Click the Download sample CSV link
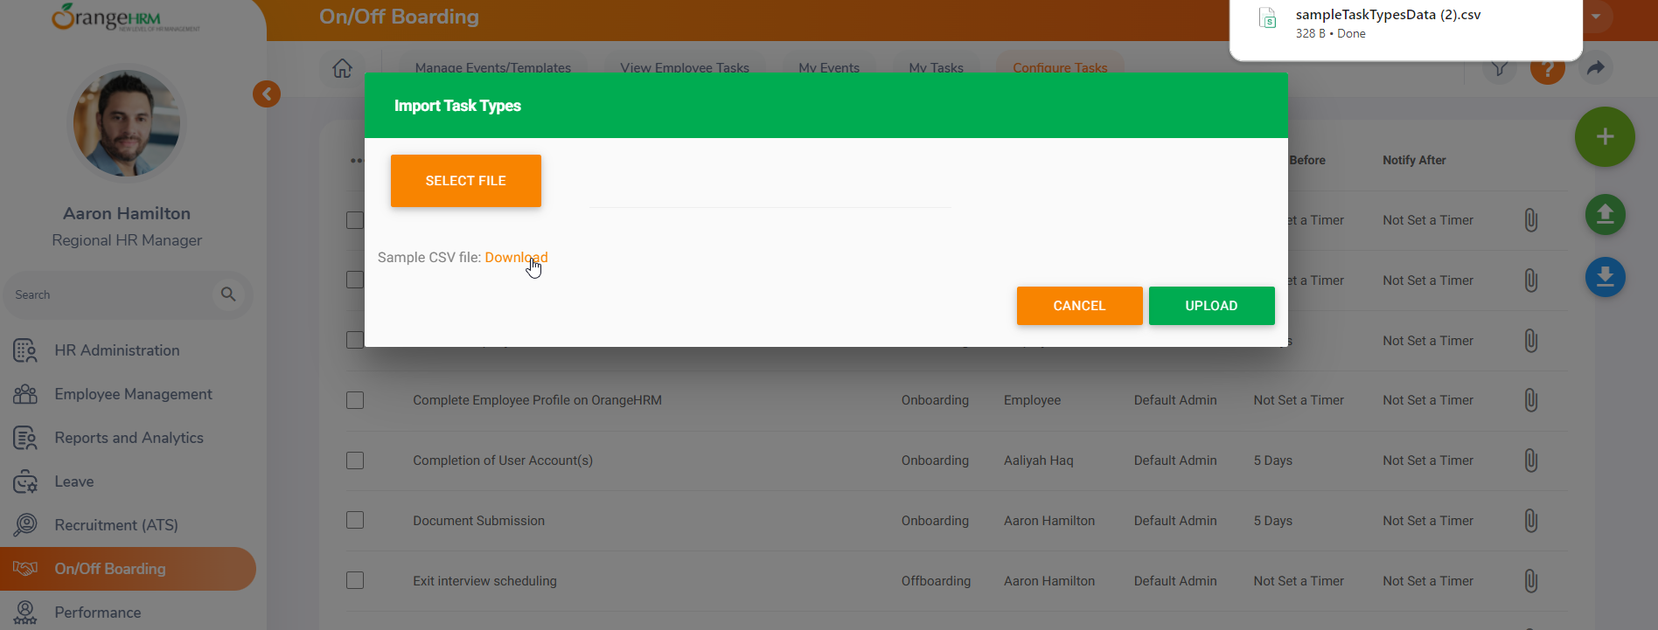The height and width of the screenshot is (630, 1658). (x=516, y=258)
